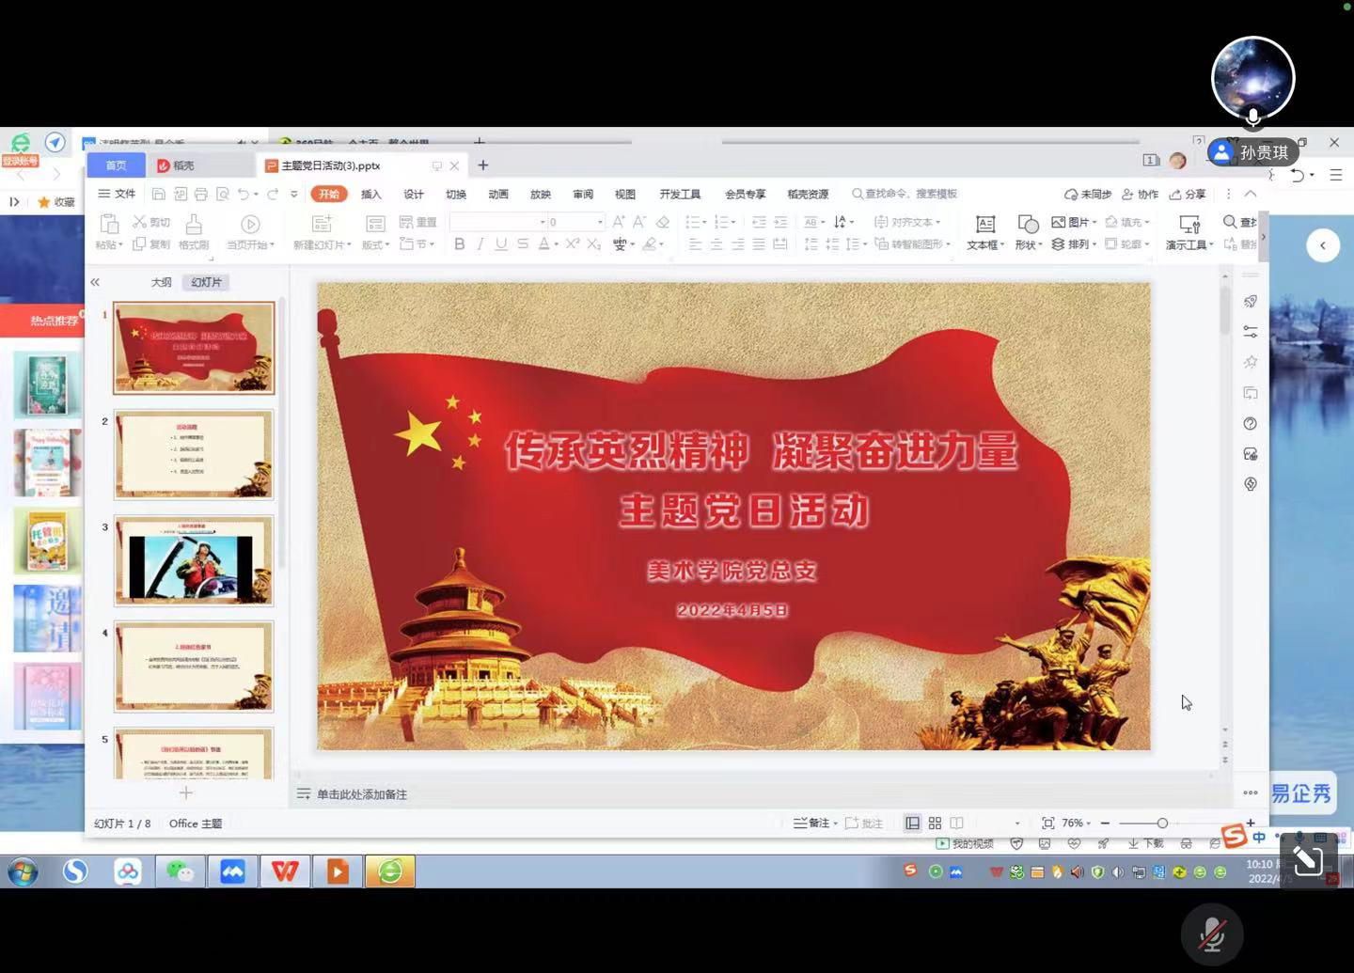This screenshot has width=1354, height=973.
Task: Open the font name combo box
Action: pyautogui.click(x=498, y=222)
